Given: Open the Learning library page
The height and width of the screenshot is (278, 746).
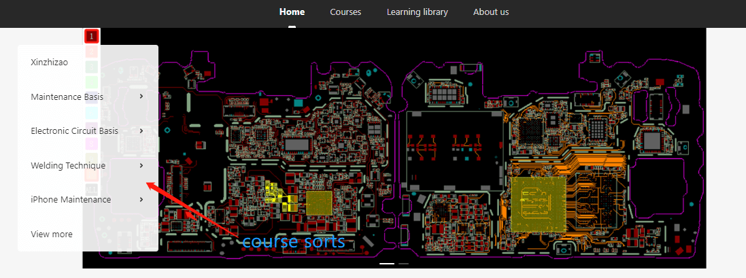Looking at the screenshot, I should pos(417,12).
